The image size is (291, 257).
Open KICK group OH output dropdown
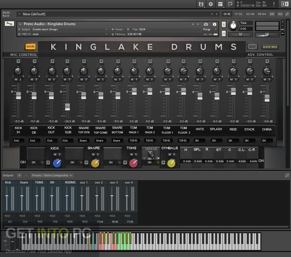[37, 162]
